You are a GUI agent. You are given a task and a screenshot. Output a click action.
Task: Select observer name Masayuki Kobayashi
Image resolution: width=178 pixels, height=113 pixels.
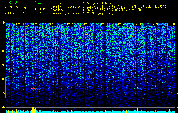102,3
